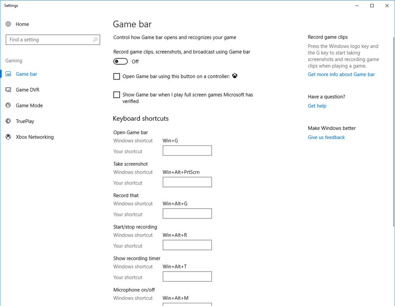Click Your shortcut field for Start/stop recording
This screenshot has width=395, height=306.
187,245
